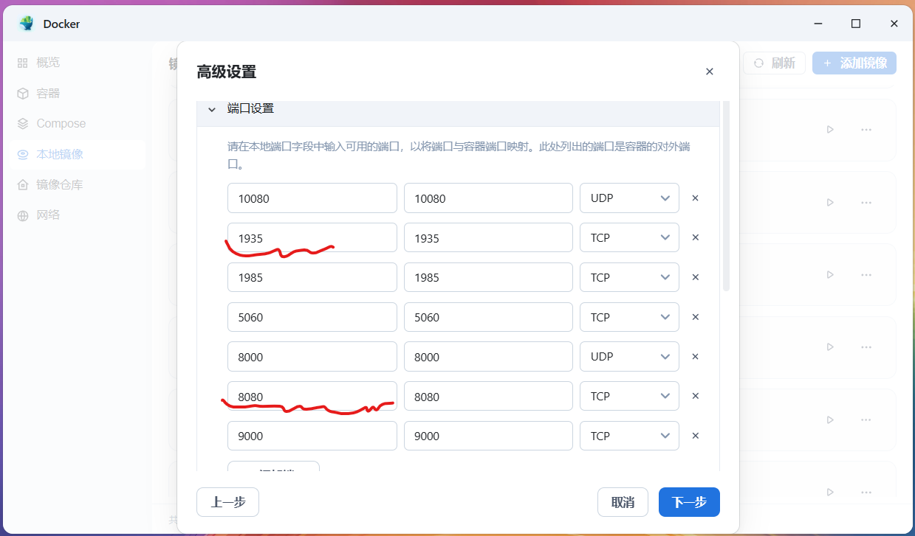Edit the container port field showing 9000
The image size is (915, 536).
(x=488, y=436)
